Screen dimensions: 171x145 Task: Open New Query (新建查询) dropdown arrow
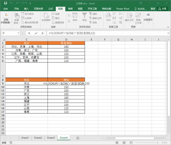click(x=19, y=23)
